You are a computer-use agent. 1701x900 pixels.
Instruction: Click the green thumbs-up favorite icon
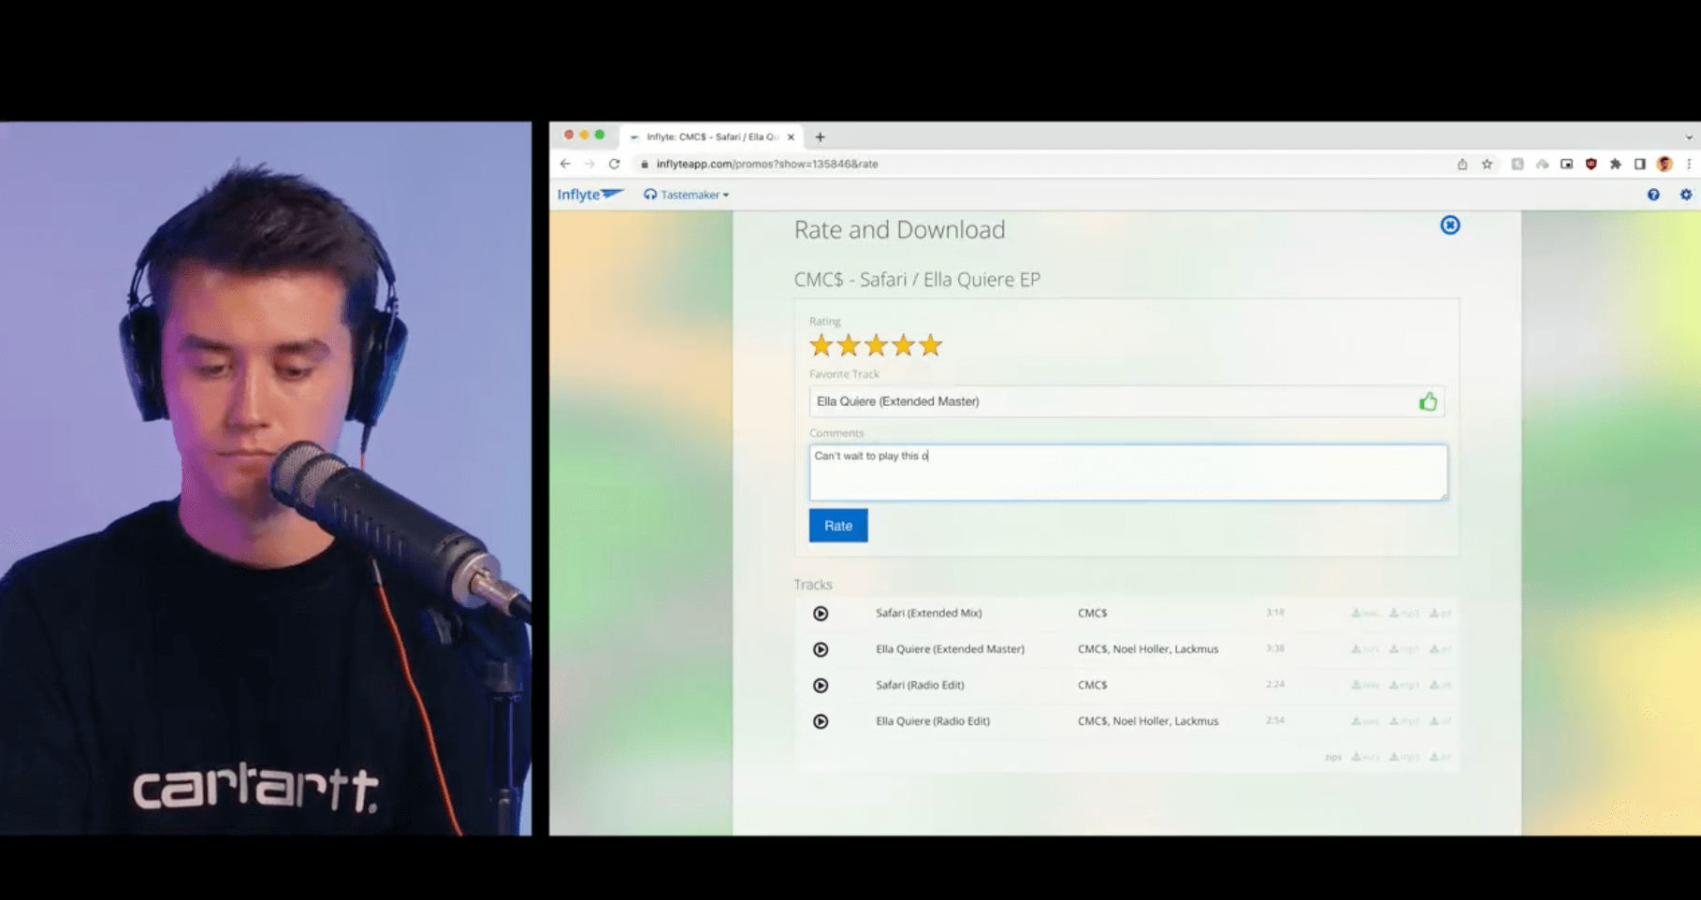(1428, 401)
